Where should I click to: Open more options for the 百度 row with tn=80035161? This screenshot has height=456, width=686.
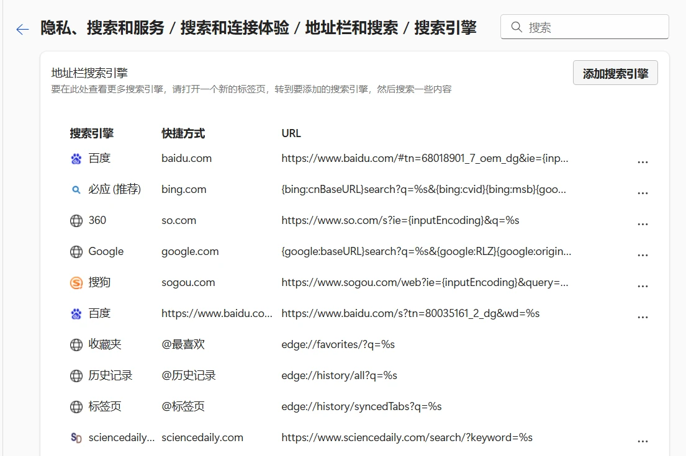[643, 318]
